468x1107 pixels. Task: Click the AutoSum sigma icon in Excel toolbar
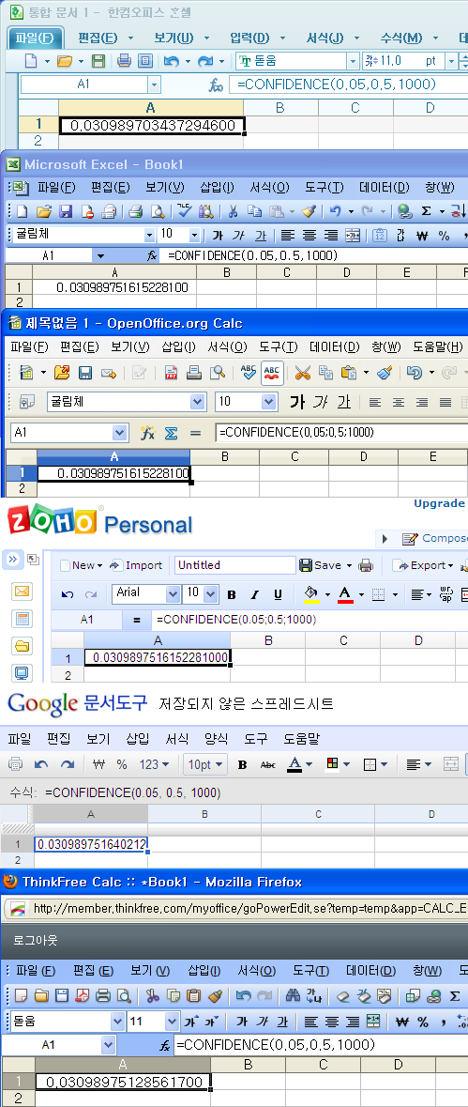pos(426,210)
